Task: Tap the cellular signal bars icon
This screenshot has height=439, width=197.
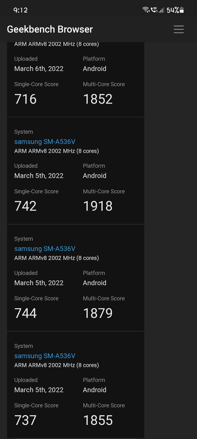Action: 161,11
